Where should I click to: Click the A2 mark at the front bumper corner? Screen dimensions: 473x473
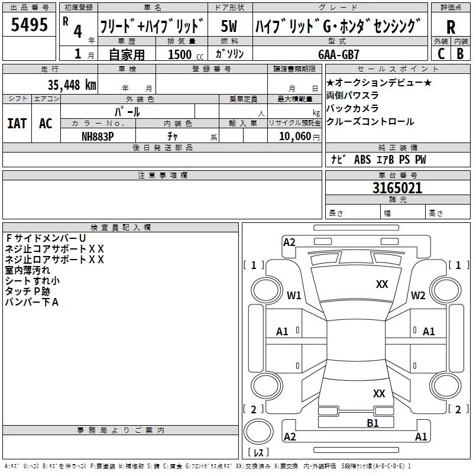click(289, 242)
